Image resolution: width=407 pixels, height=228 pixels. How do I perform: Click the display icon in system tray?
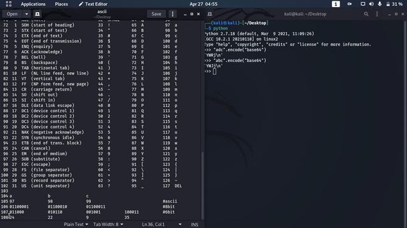[363, 4]
